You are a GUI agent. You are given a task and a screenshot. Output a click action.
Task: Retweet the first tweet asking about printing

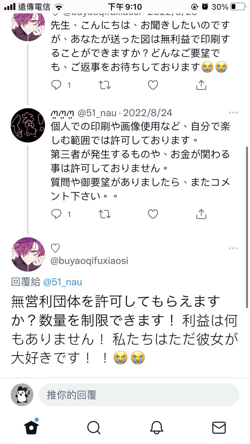[105, 86]
